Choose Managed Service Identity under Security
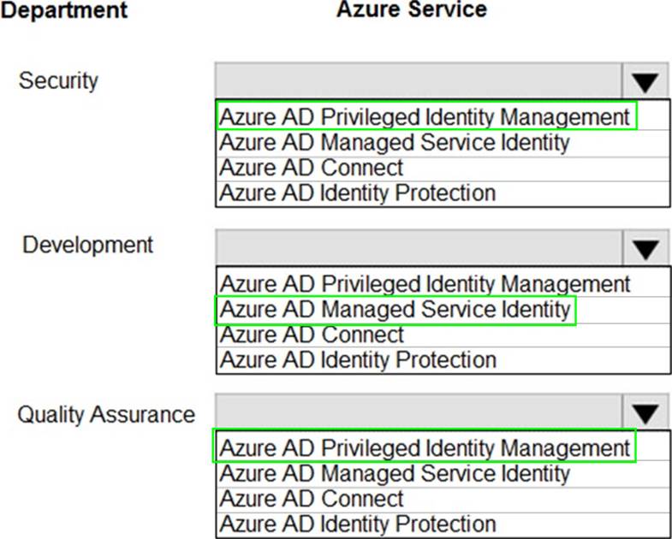Viewport: 672px width, 539px height. [395, 142]
